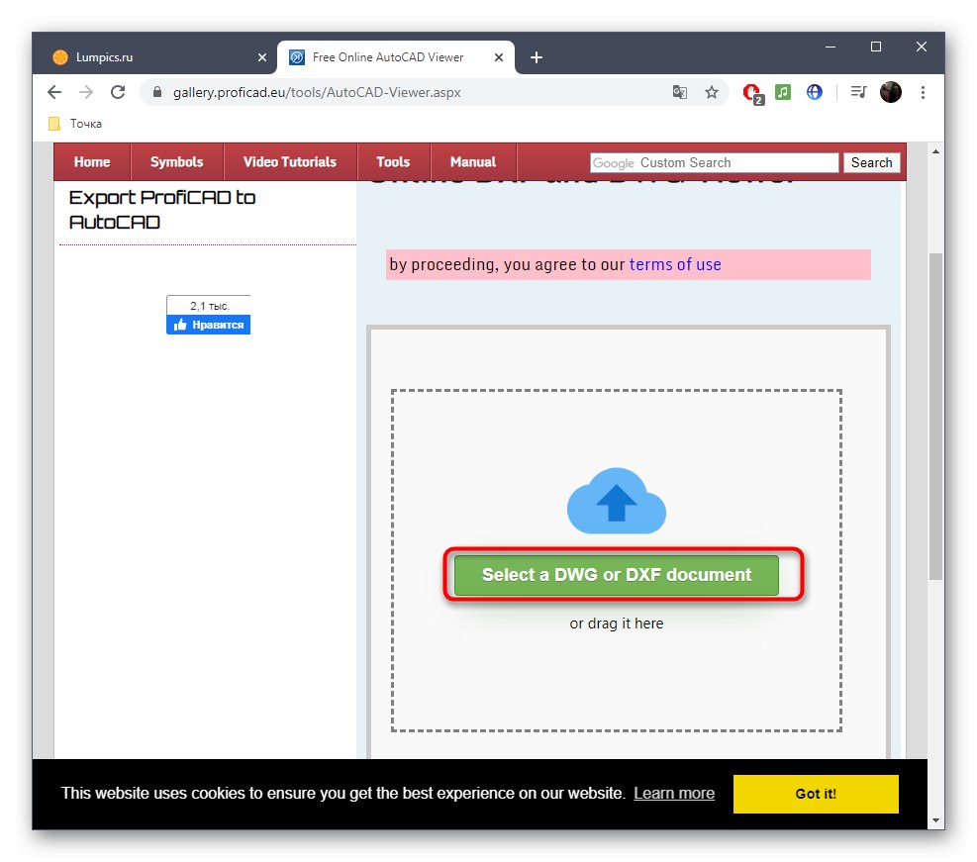Open the media control playlist icon
The width and height of the screenshot is (977, 862).
click(858, 92)
